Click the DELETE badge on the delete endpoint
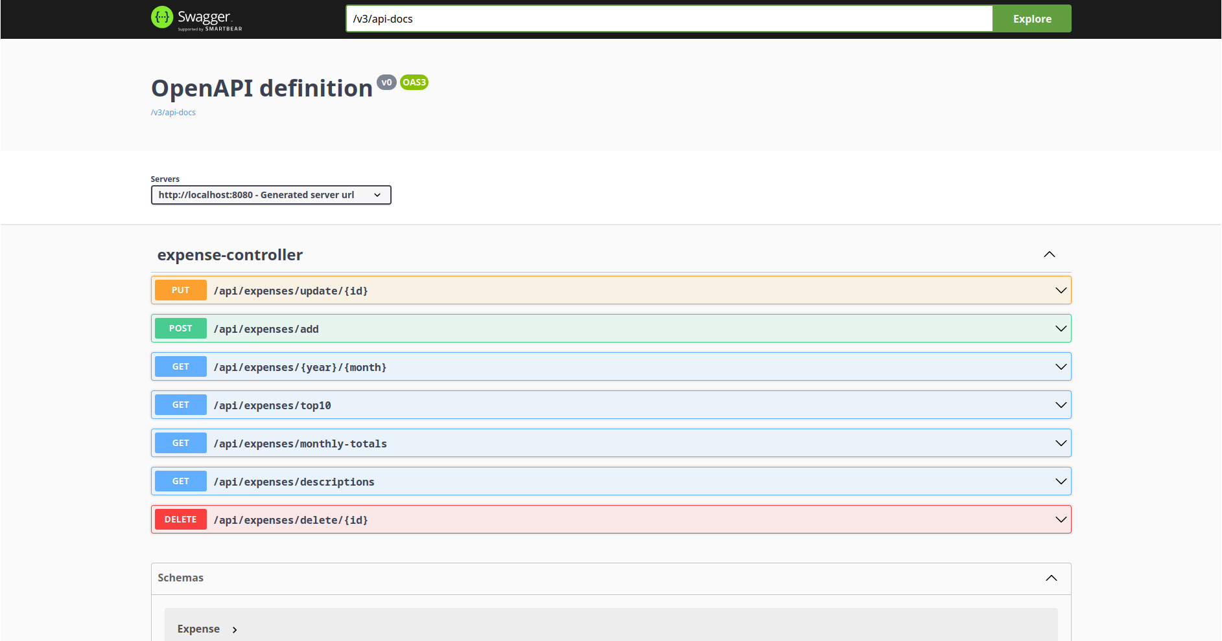 180,519
